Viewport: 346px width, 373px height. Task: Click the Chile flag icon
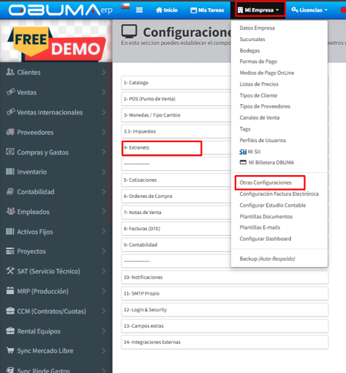(x=125, y=6)
